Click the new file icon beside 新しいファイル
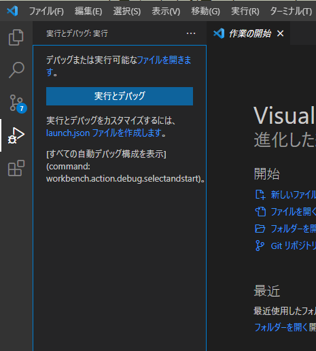 (260, 195)
